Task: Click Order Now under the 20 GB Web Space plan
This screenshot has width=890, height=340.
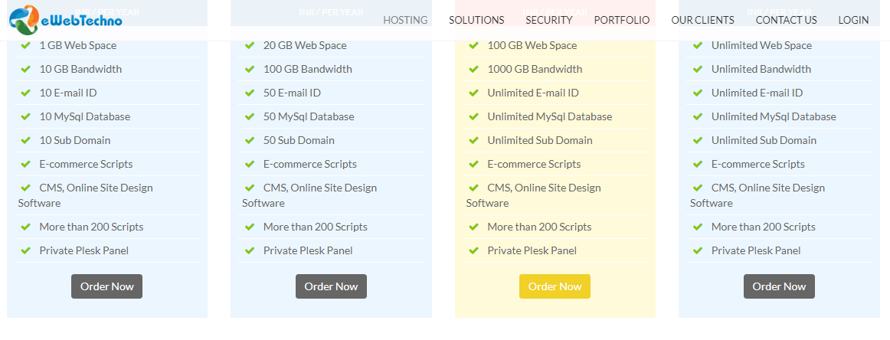Action: pyautogui.click(x=331, y=286)
